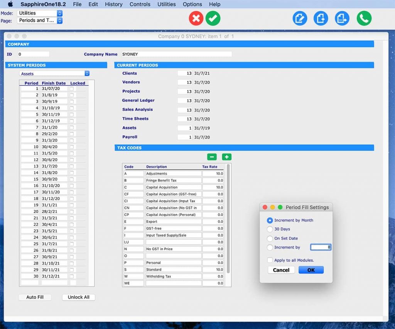Click Cancel in Period Fill Settings
395x329 pixels.
point(281,270)
